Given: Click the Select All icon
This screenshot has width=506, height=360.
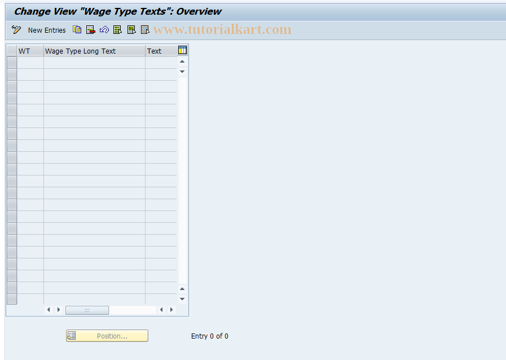Looking at the screenshot, I should pos(117,30).
